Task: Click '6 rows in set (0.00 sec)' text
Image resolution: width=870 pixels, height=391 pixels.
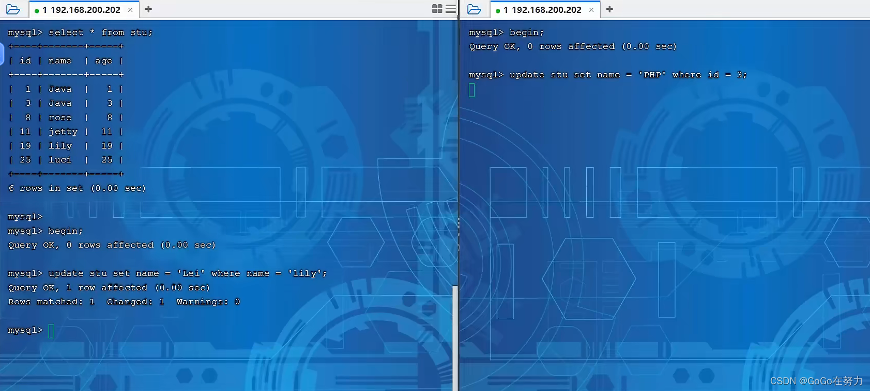Action: click(x=77, y=188)
